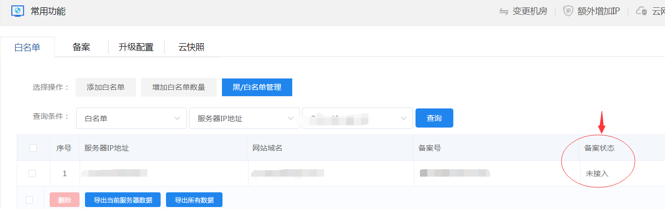Click the cloud icon at top right
Screen dimensions: 665x209
(x=641, y=11)
